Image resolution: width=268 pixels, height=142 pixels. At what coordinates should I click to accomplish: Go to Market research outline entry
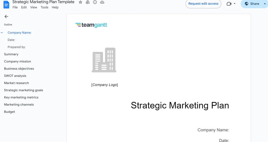click(16, 83)
